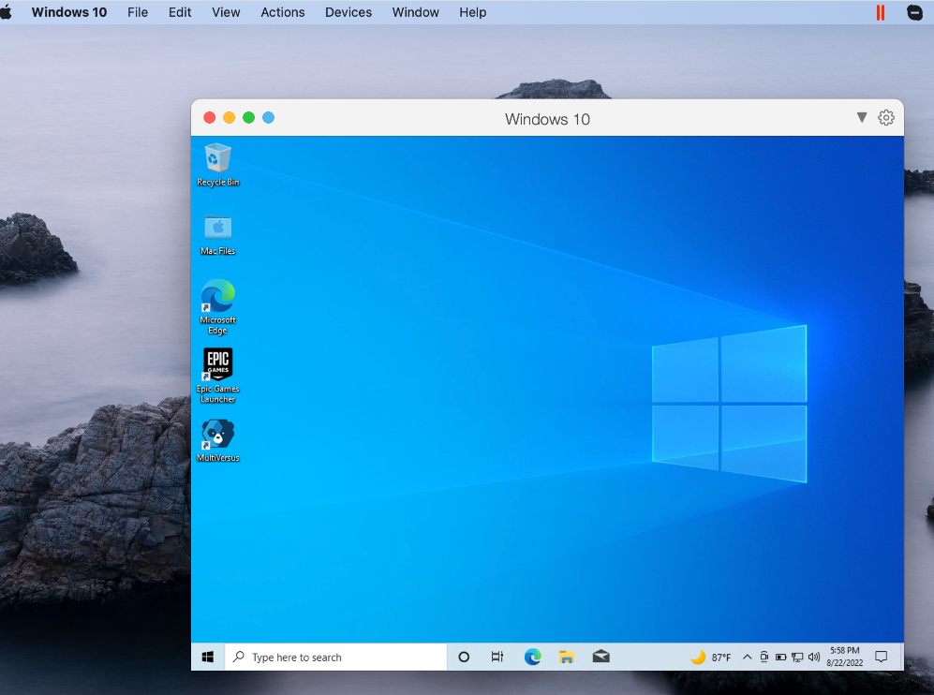The height and width of the screenshot is (695, 934).
Task: Launch Edge from the Windows taskbar
Action: [x=532, y=657]
